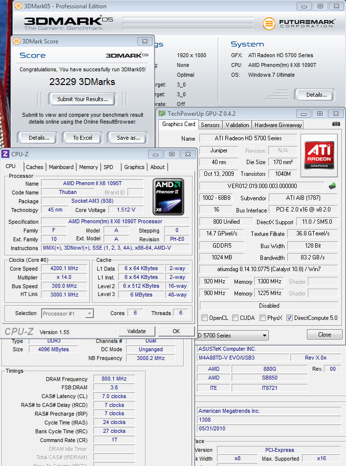Click the 23229 3DMarks score text

click(82, 82)
